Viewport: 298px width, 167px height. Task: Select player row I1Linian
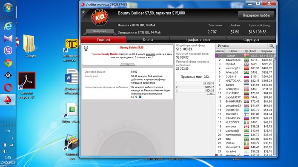[244, 56]
